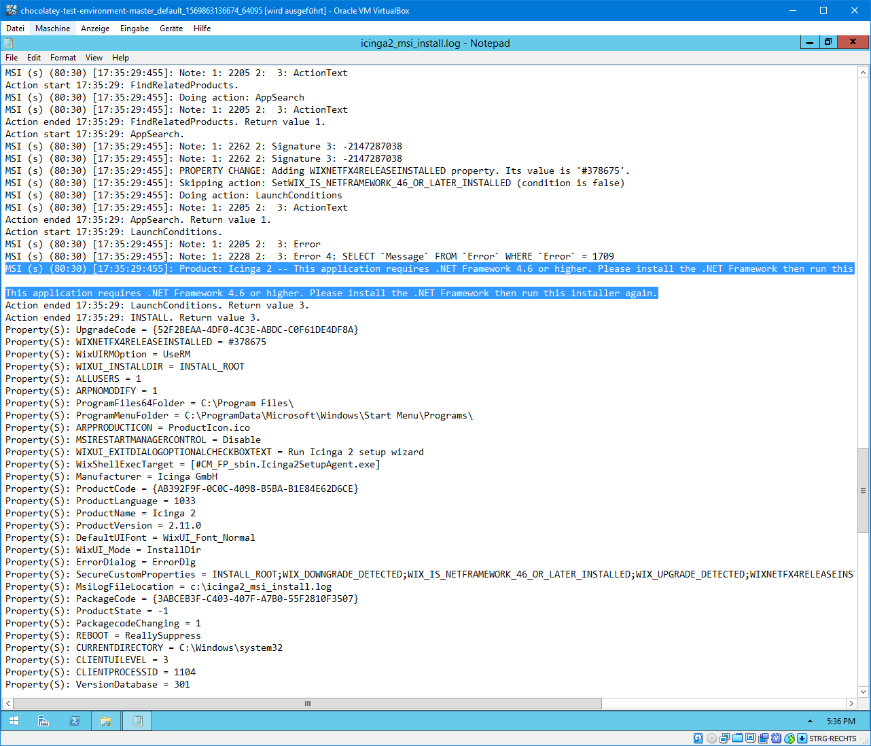Click the VirtualBox hard disk activity icon
Viewport: 871px width, 746px height.
pos(698,739)
